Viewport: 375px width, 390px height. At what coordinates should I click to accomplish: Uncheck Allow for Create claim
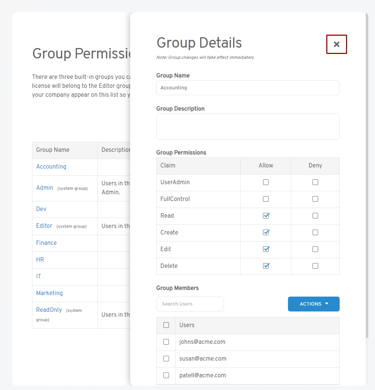point(266,233)
